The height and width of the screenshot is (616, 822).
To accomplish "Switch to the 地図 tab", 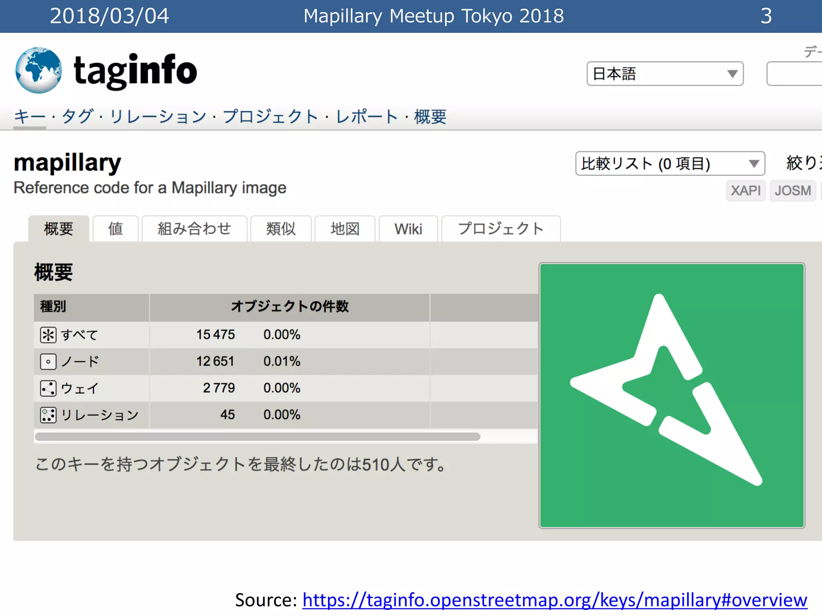I will point(345,229).
